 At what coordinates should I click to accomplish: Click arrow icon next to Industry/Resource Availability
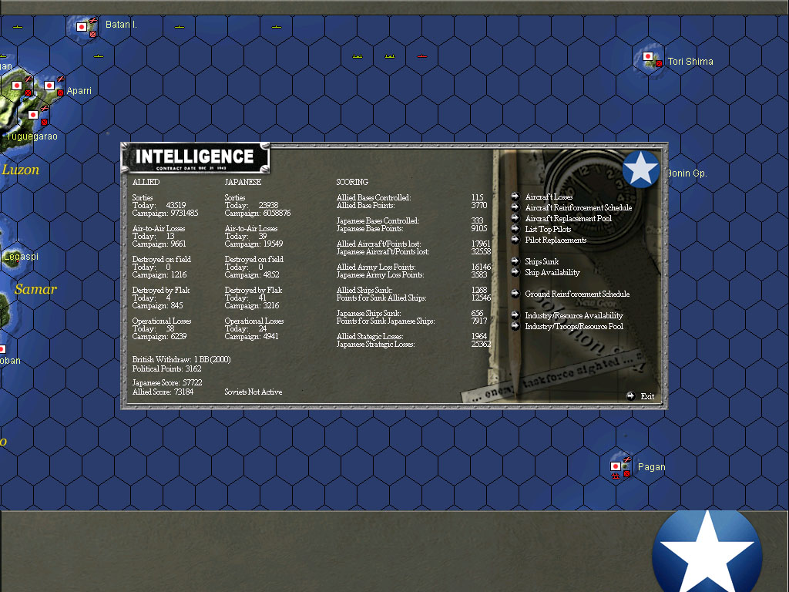[x=515, y=315]
